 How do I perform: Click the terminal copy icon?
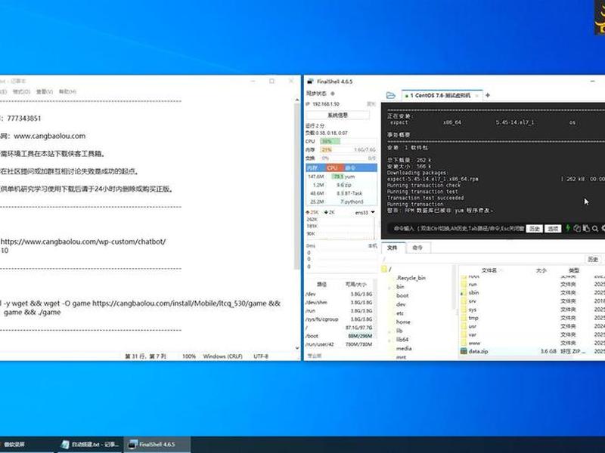point(577,229)
